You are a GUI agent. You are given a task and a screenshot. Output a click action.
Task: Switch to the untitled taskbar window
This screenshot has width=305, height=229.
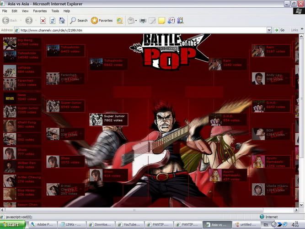point(246,224)
